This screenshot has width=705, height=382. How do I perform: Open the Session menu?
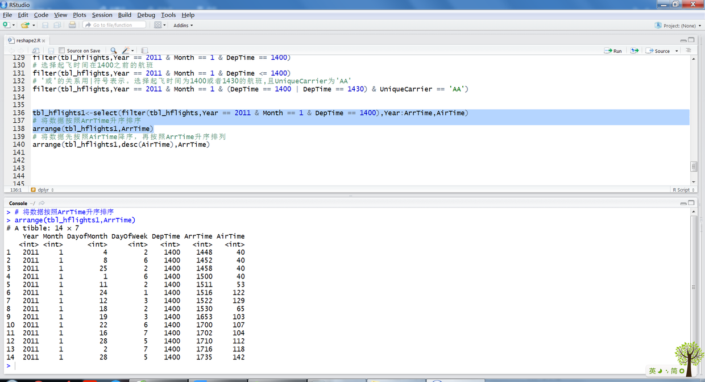pyautogui.click(x=102, y=15)
